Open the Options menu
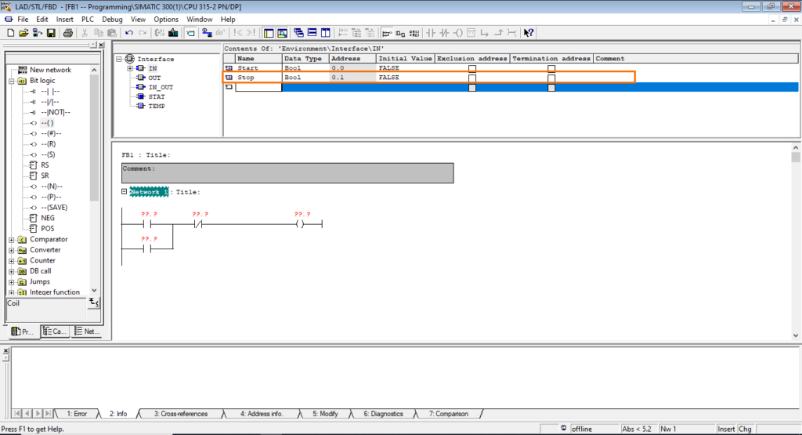The height and width of the screenshot is (435, 802). click(166, 20)
